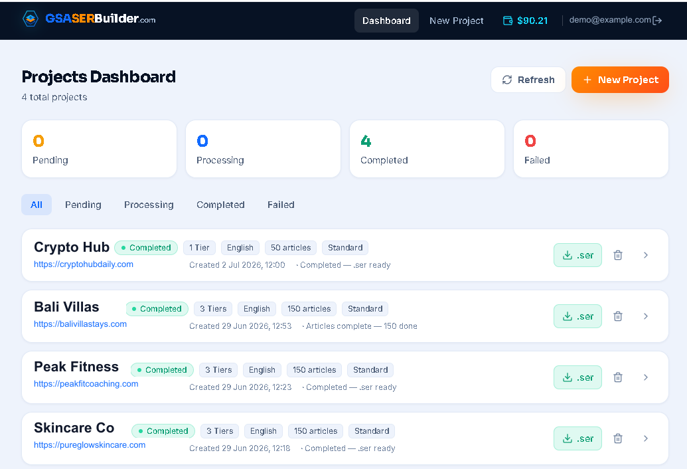Open the peakfitcoaching.com link

[86, 383]
